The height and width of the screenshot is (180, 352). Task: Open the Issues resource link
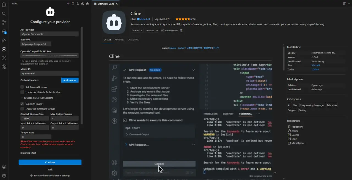295,131
